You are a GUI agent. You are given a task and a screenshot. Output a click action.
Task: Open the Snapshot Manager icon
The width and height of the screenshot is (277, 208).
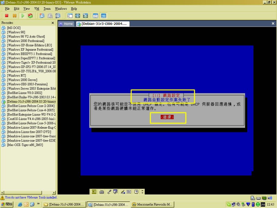[x=58, y=16]
